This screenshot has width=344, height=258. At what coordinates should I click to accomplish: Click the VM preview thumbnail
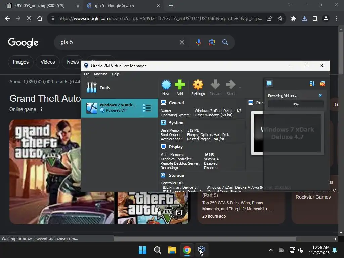287,133
